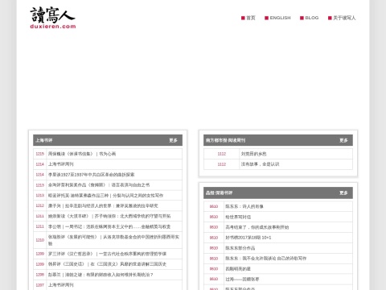Screen dimensions: 386x290
Task: Open 李公明 一周书记 article
Action: [x=109, y=226]
